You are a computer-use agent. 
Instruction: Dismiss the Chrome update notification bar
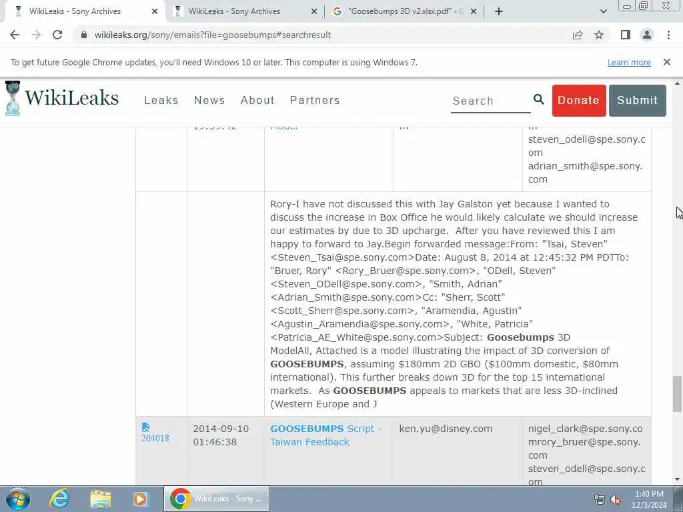point(667,62)
